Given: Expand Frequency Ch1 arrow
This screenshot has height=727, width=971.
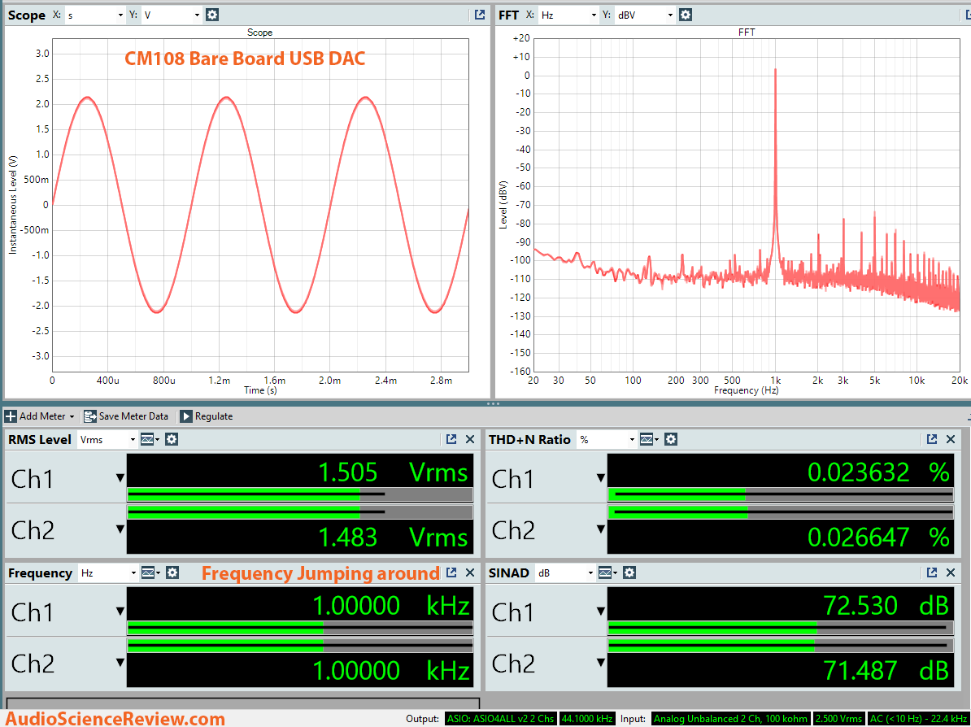Looking at the screenshot, I should (x=120, y=612).
